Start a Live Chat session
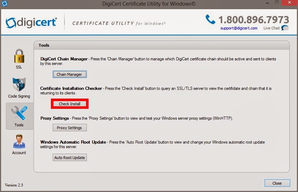The height and width of the screenshot is (192, 298). 271,28
